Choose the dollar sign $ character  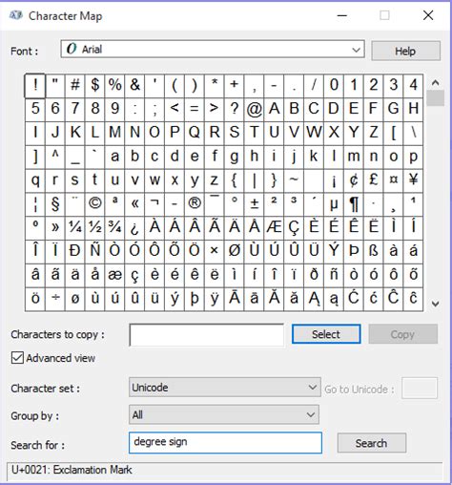tap(94, 85)
